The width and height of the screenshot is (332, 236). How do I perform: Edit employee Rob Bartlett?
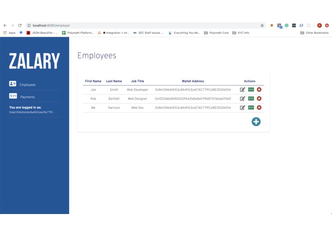pyautogui.click(x=243, y=98)
